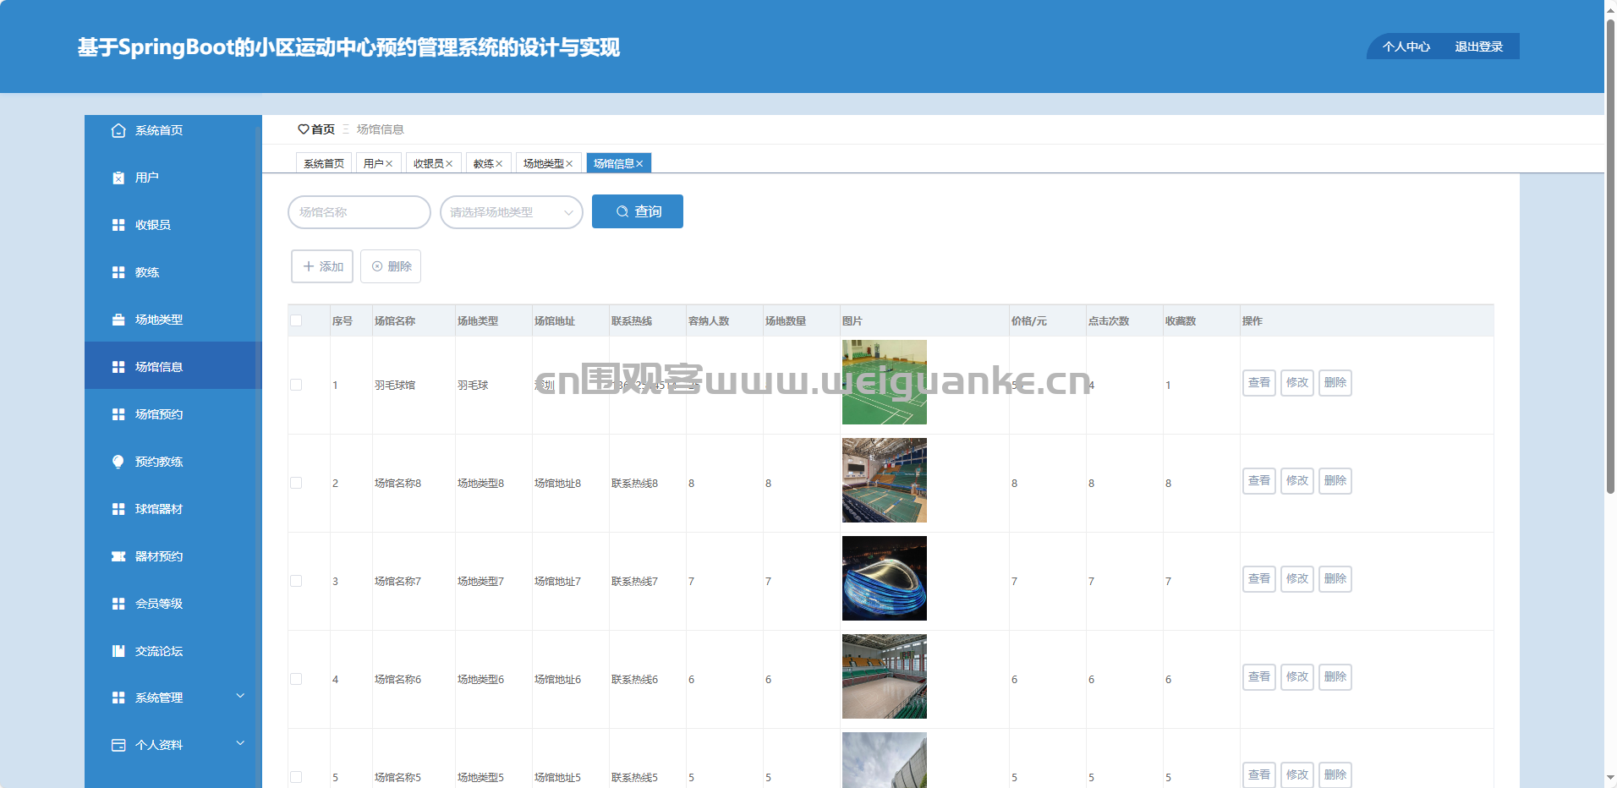1617x788 pixels.
Task: Click the circled-x icon on 删除 toolbar button
Action: click(x=377, y=266)
